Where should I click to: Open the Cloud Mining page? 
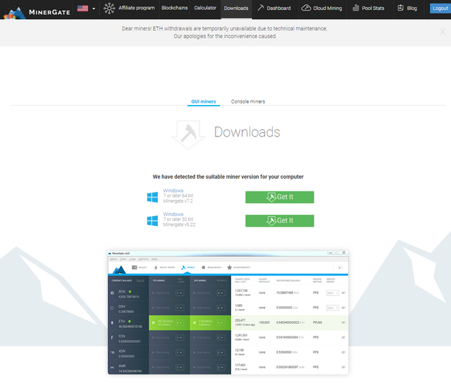pos(321,8)
